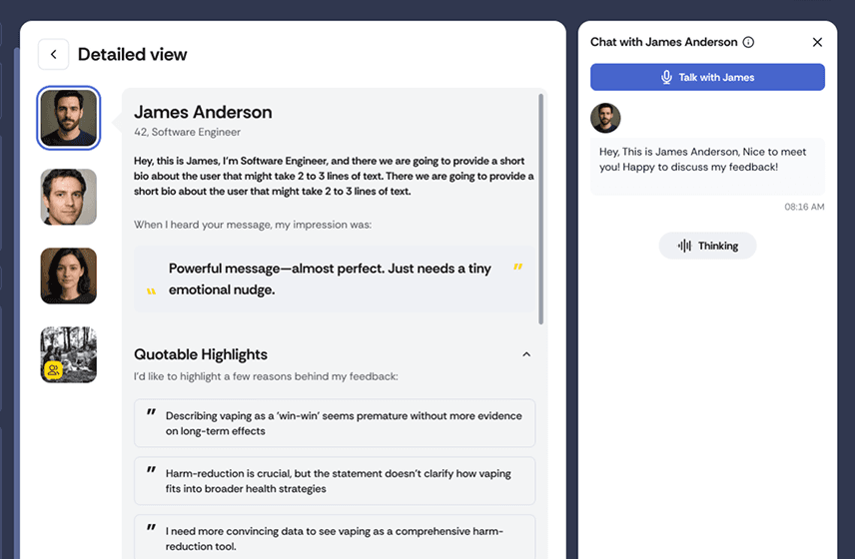The image size is (855, 559).
Task: Select the 'I need more convincing data' quote
Action: point(335,537)
